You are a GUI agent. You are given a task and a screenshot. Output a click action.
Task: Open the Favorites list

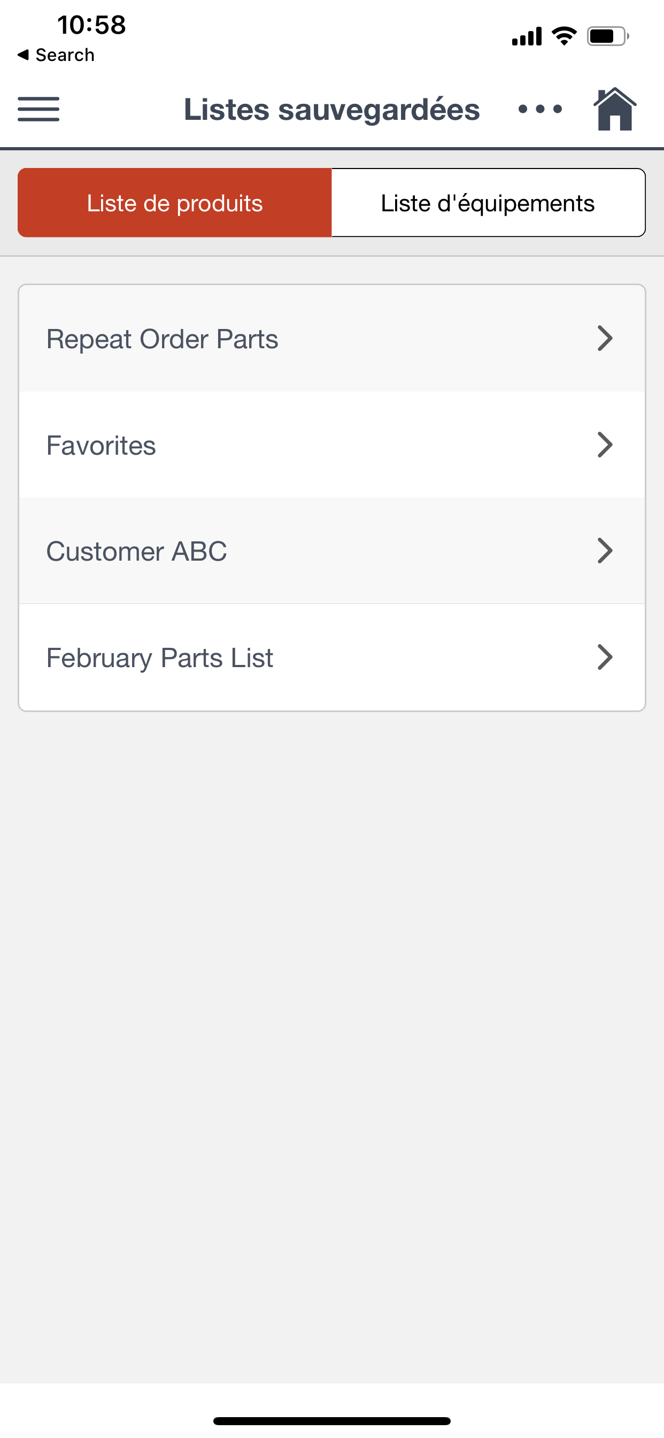pos(332,445)
